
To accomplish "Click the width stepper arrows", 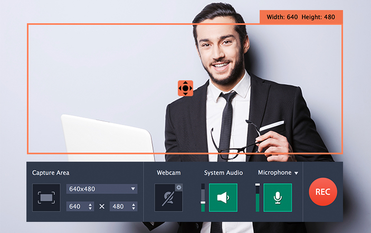I will (x=90, y=207).
